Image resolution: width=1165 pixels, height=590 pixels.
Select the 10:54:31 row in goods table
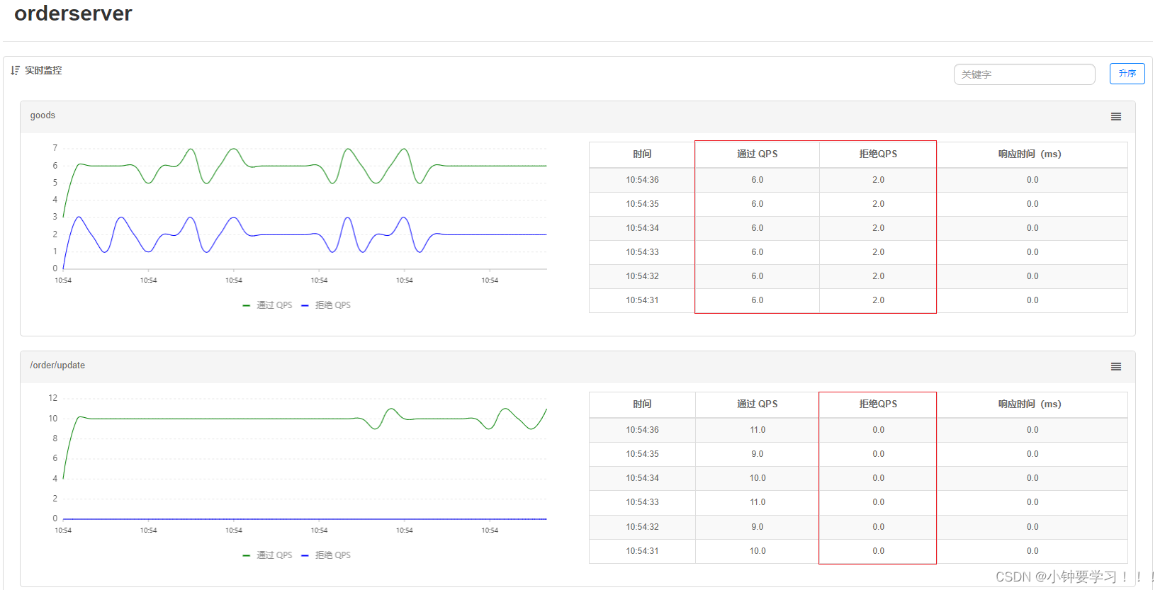858,300
